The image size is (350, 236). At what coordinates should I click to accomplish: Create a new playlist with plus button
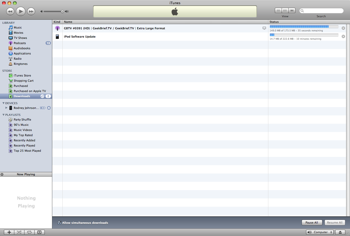(9, 232)
